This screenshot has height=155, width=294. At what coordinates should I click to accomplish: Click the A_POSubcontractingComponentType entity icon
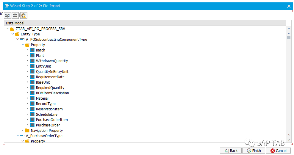point(22,39)
